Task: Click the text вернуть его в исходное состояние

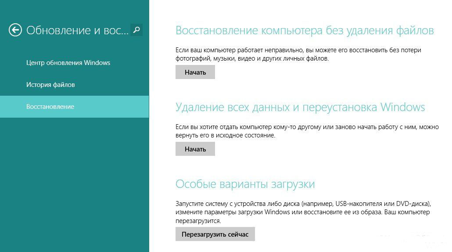Action: click(225, 136)
